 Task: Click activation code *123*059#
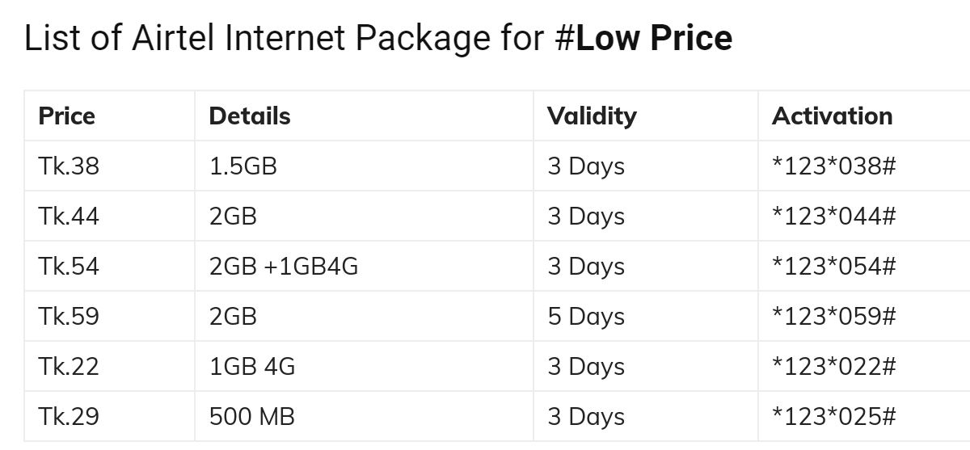834,317
